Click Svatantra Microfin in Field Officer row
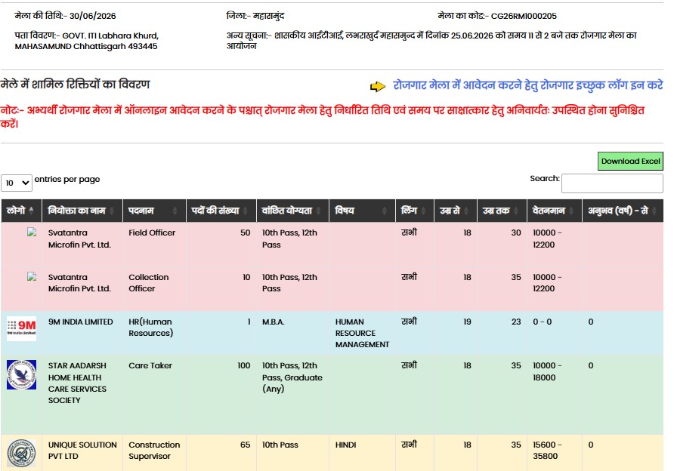Viewport: 674px width, 471px height. (79, 239)
